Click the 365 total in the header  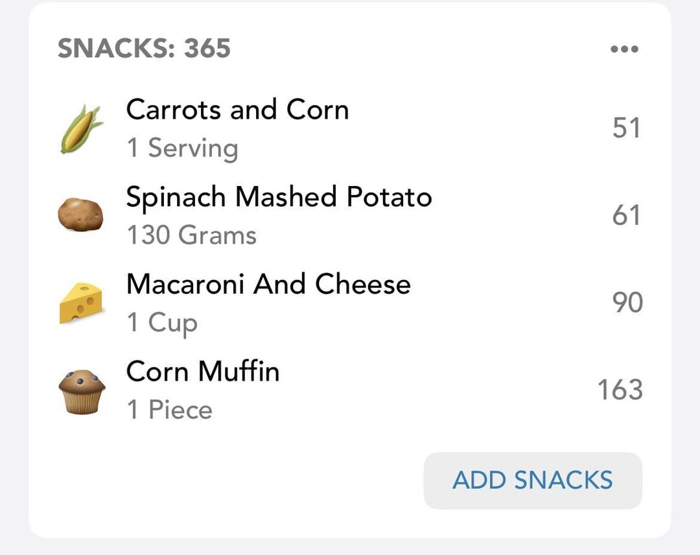click(207, 49)
